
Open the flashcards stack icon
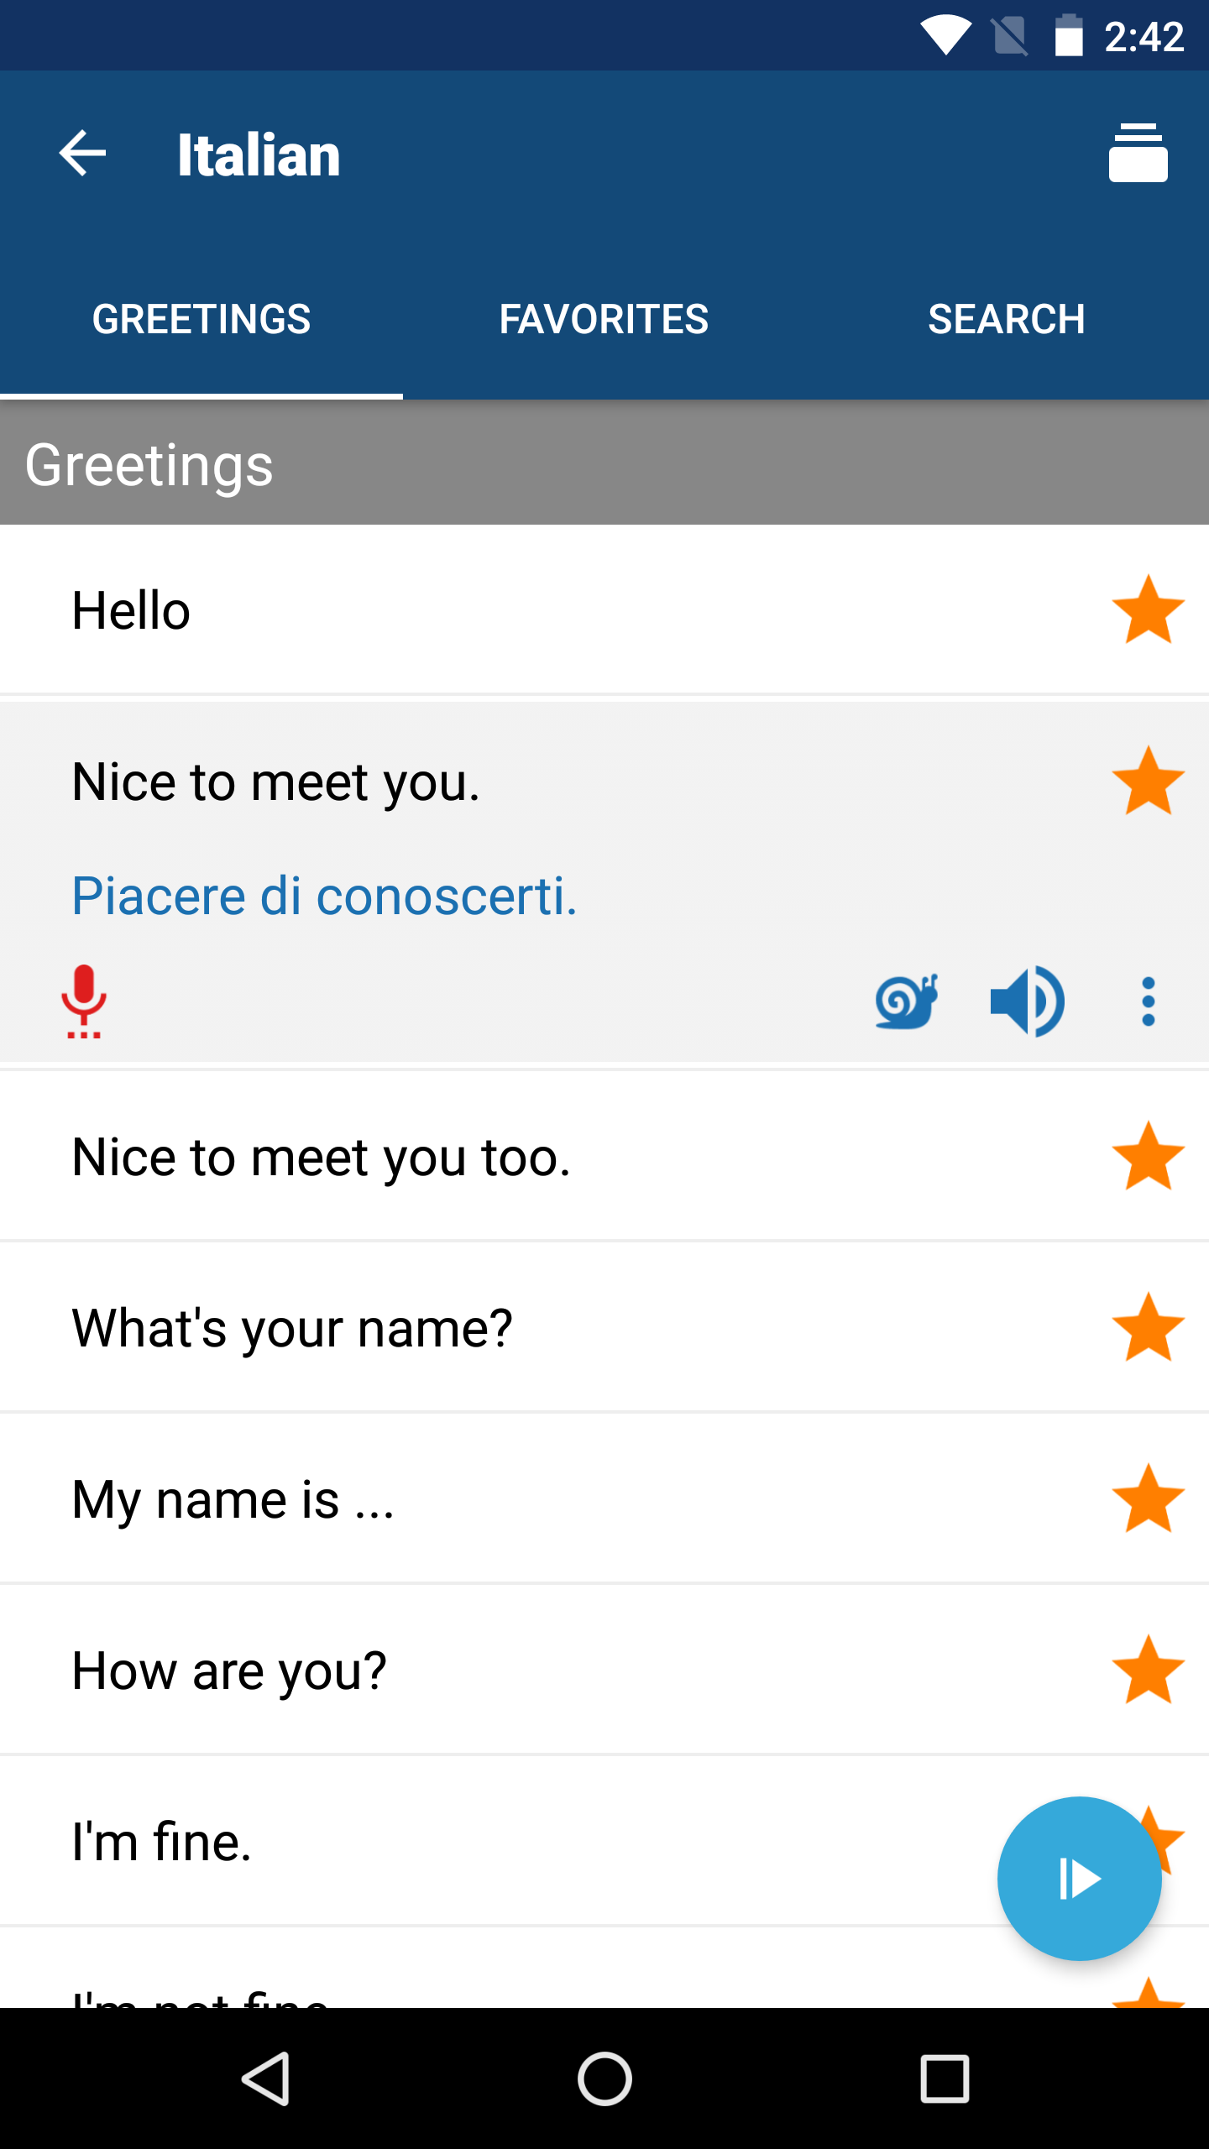click(x=1138, y=154)
